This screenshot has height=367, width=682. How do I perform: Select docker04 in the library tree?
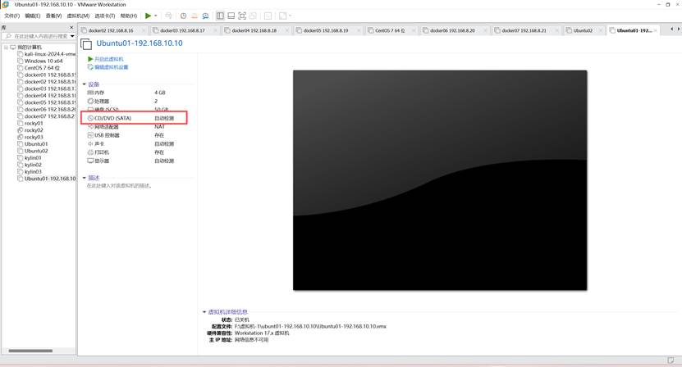point(47,96)
